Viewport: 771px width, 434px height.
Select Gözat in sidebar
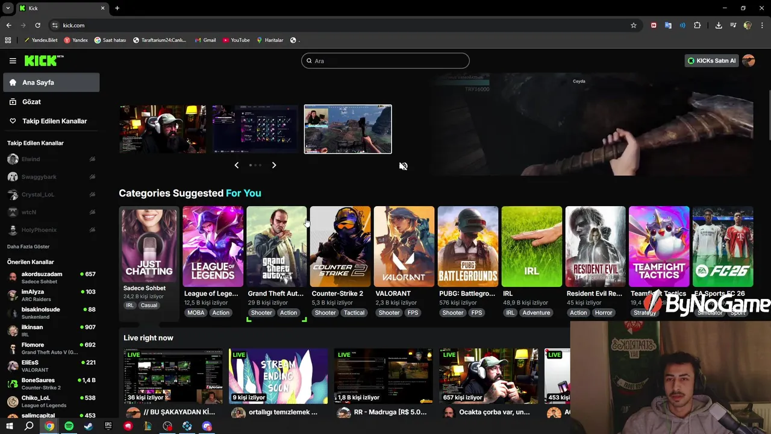click(51, 102)
